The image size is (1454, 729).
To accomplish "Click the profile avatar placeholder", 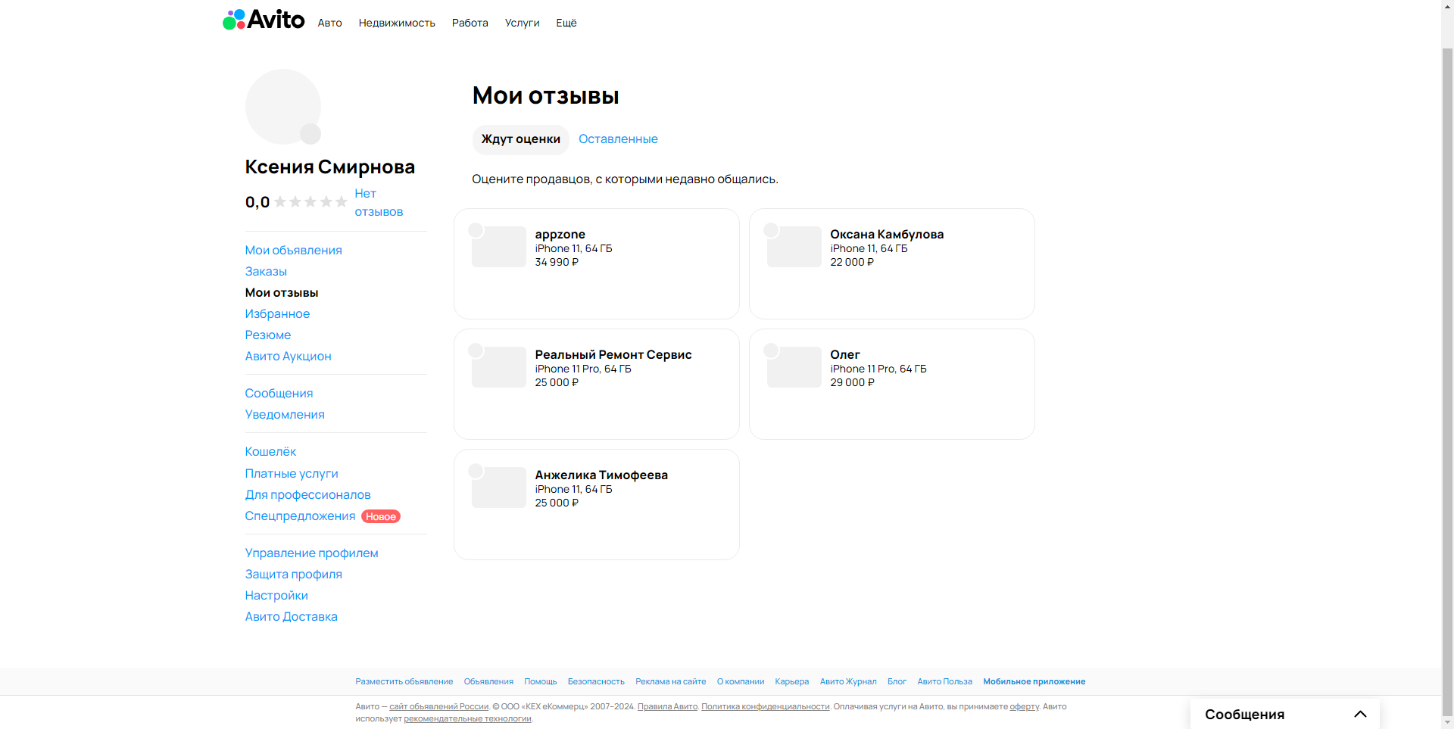I will click(x=282, y=107).
